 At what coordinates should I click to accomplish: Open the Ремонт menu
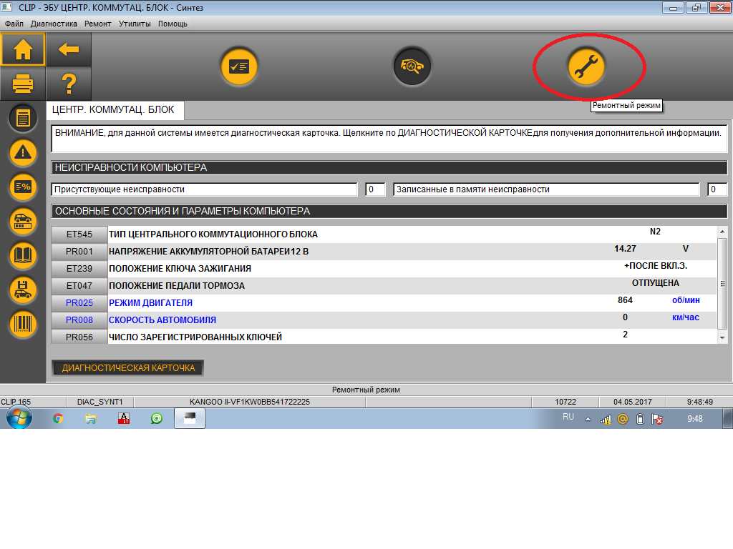coord(97,24)
